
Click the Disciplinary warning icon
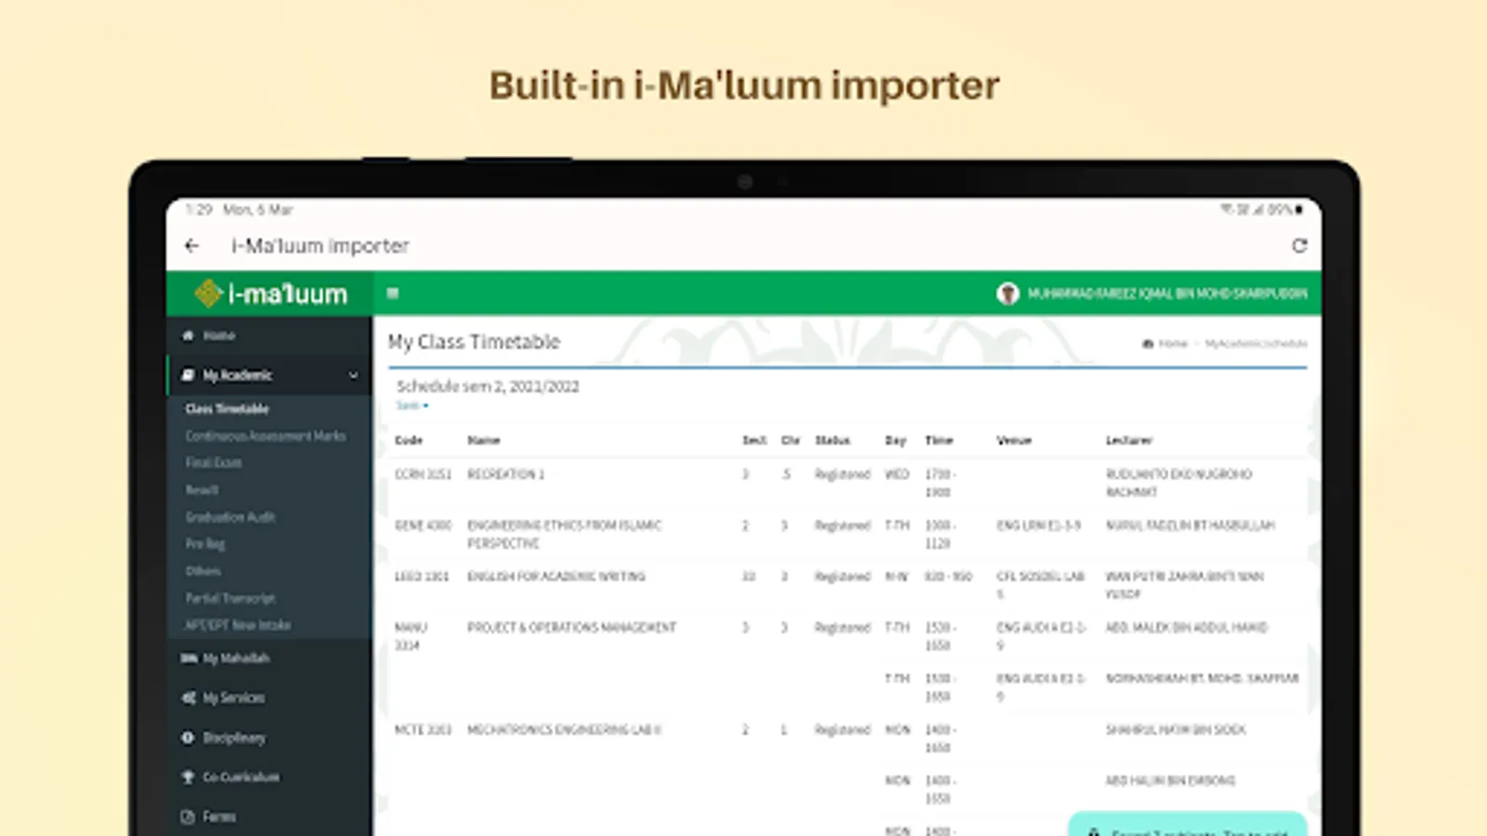[188, 738]
